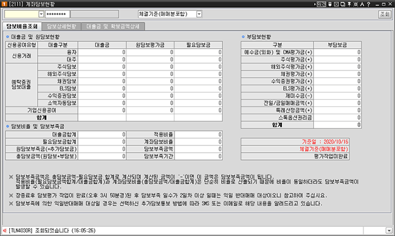Screen dimensions: 395x236
Task: Switch to the 담보상세현황 tab
Action: tap(61, 26)
